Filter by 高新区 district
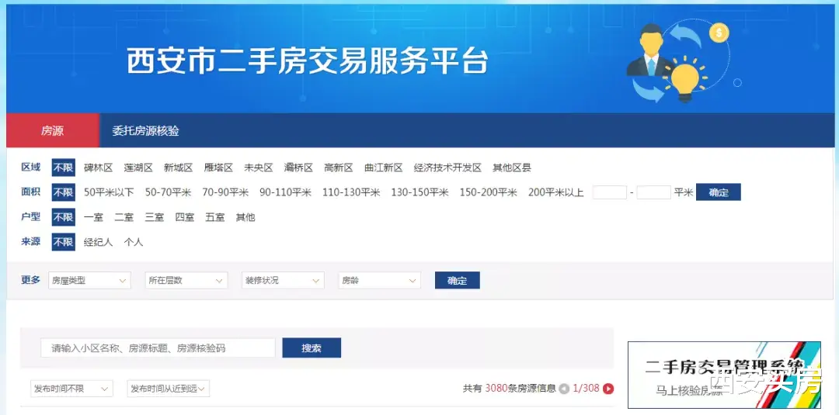This screenshot has width=839, height=415. click(x=339, y=168)
